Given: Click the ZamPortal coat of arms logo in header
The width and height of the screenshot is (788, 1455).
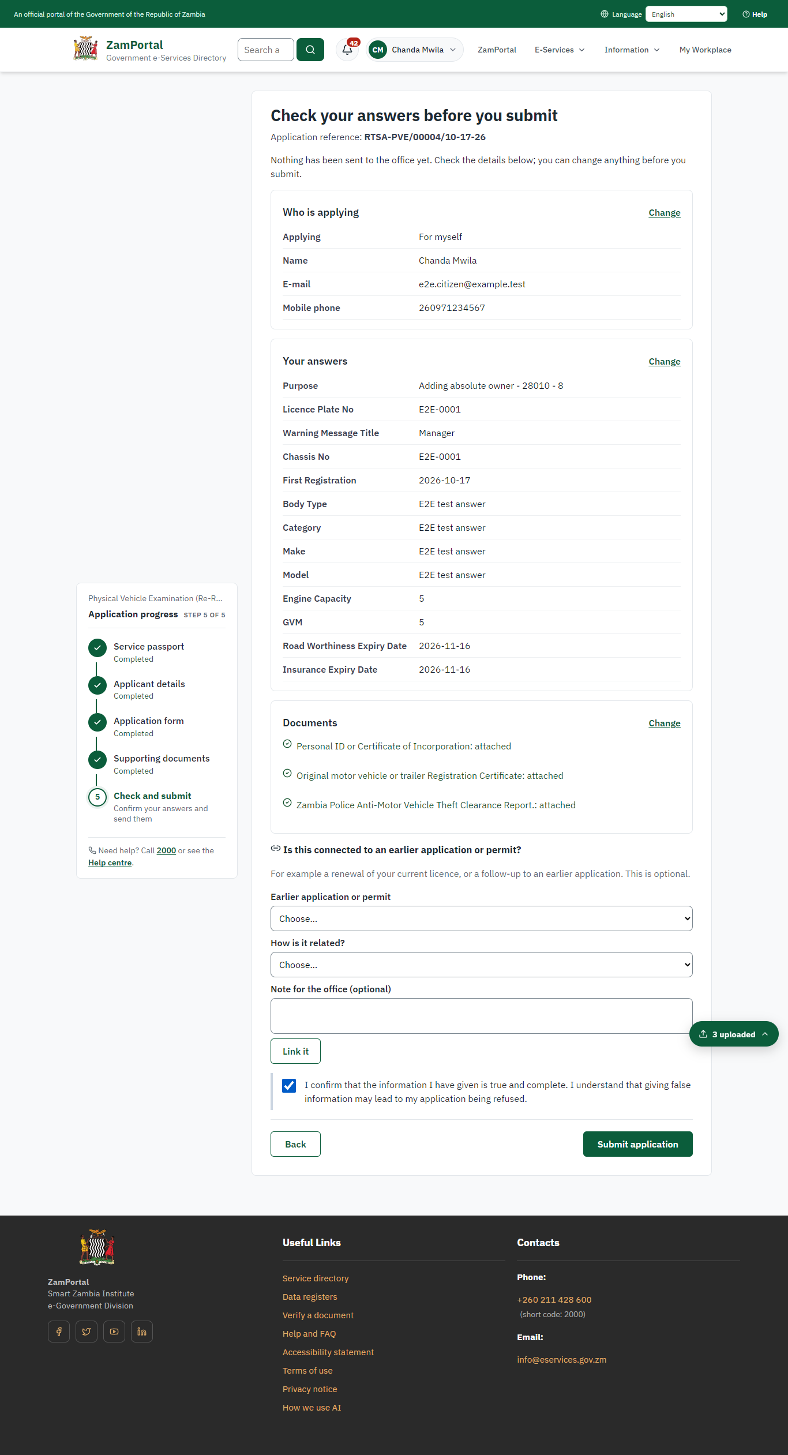Looking at the screenshot, I should tap(85, 48).
